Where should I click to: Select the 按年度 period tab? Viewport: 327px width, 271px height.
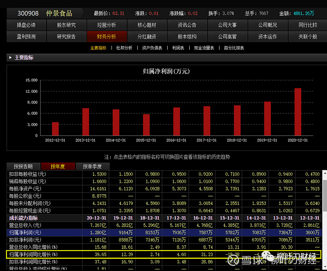(58, 167)
